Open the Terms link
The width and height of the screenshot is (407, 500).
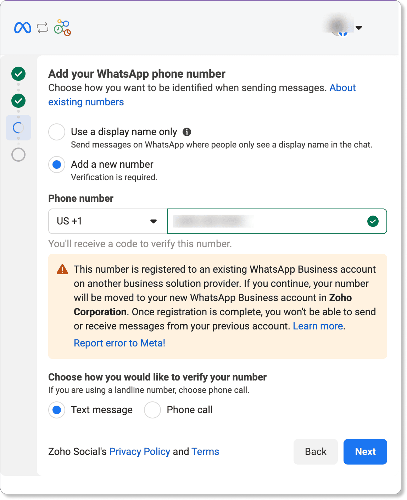click(x=205, y=452)
